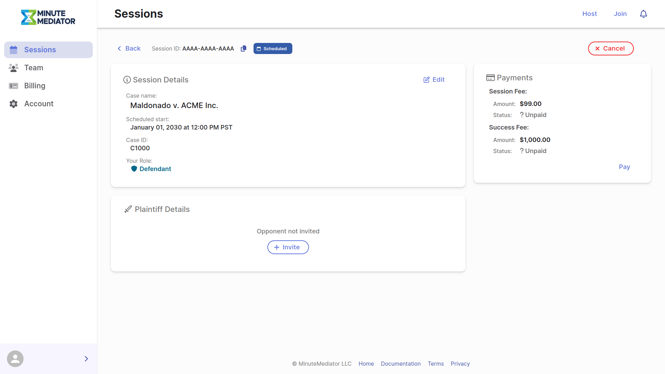Click the user avatar at sidebar bottom

pos(15,358)
